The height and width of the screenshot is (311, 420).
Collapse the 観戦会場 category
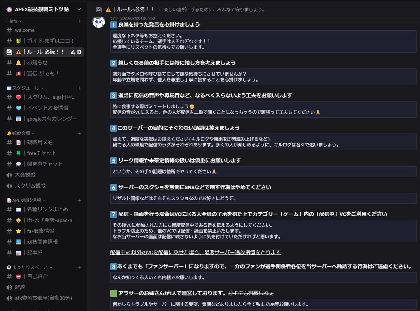tap(20, 133)
